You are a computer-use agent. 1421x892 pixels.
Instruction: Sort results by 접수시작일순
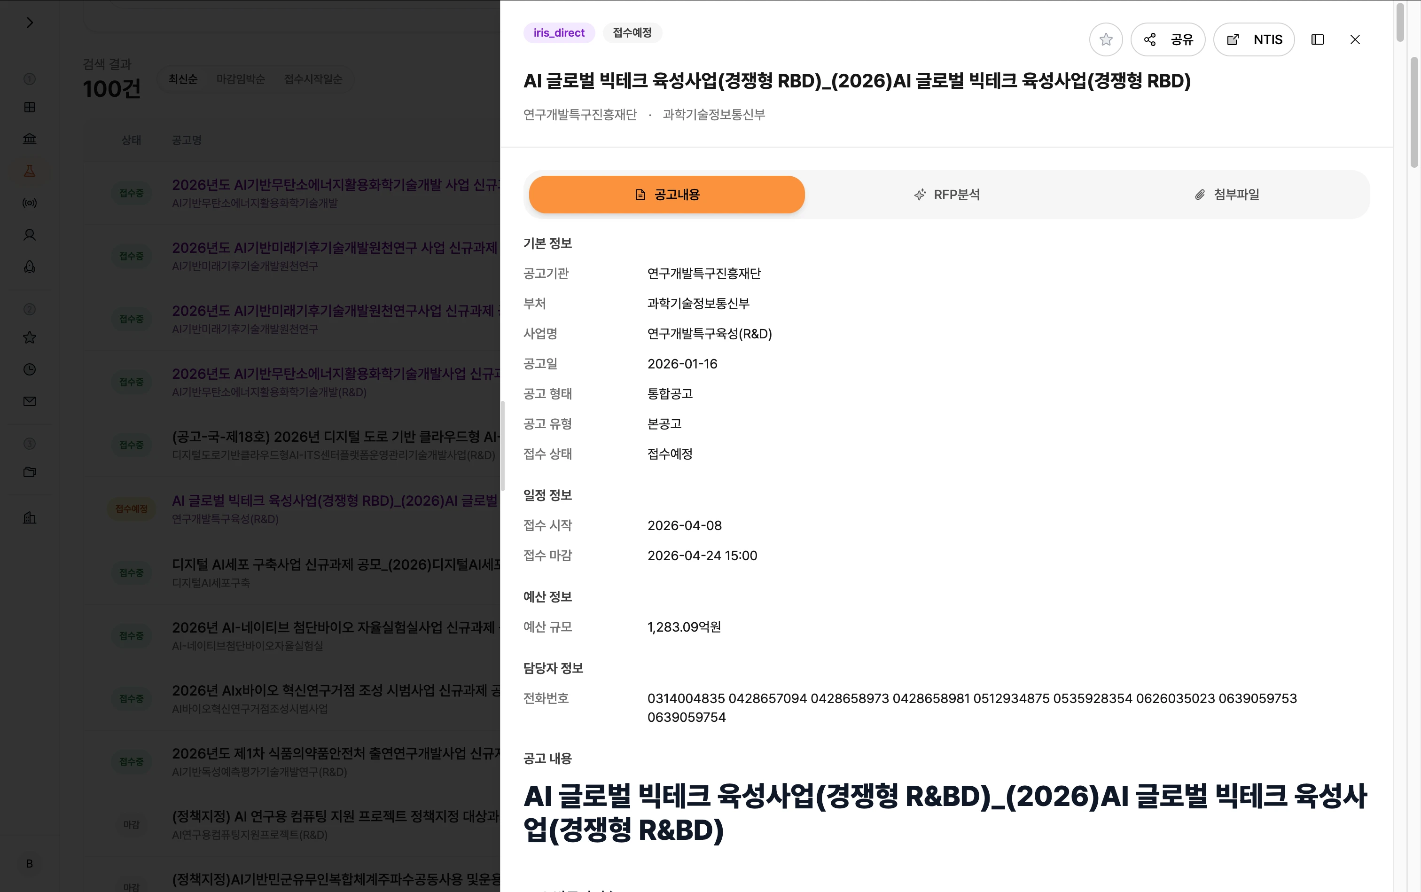(312, 79)
